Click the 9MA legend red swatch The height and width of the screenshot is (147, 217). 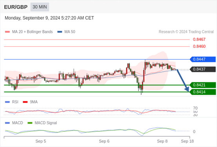(25, 102)
